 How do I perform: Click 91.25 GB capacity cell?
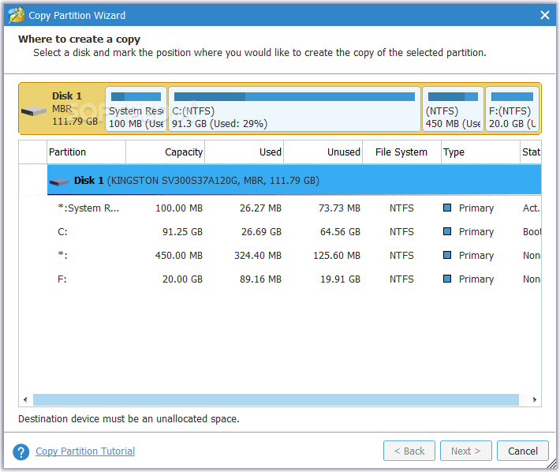pos(182,231)
